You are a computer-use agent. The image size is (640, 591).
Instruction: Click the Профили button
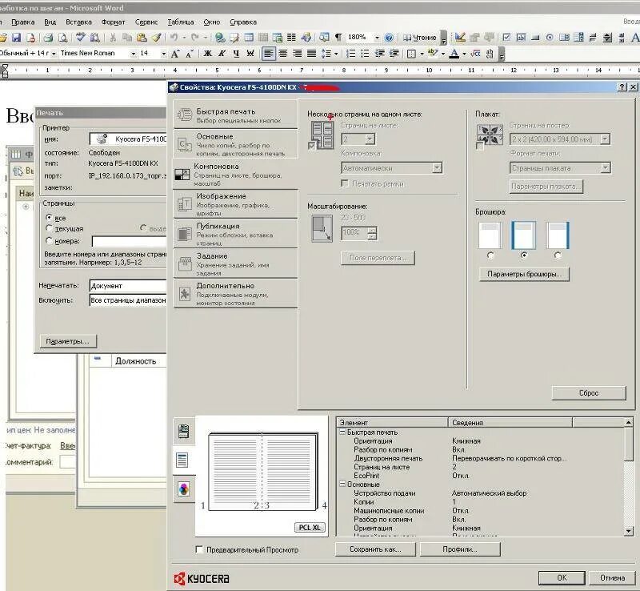coord(459,549)
